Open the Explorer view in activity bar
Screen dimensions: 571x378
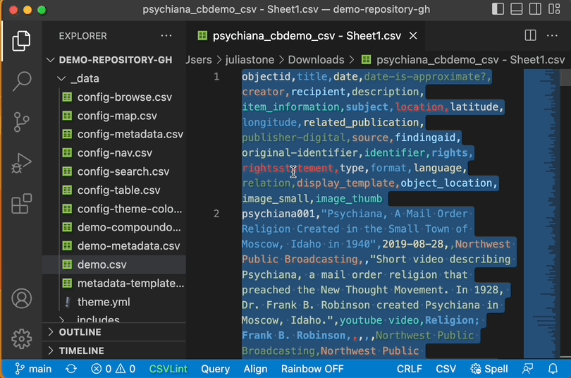tap(21, 41)
